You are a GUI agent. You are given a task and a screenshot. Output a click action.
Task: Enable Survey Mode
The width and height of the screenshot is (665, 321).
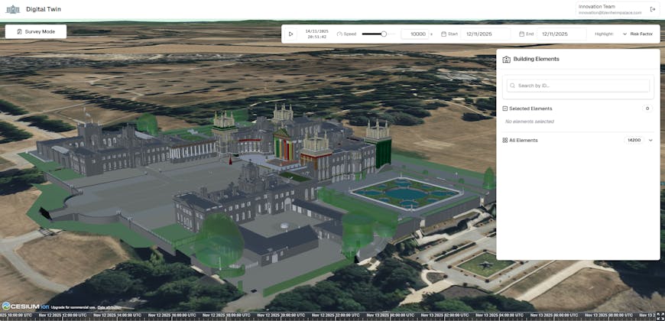[x=36, y=32]
